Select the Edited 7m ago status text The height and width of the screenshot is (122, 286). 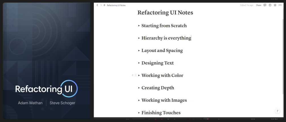247,5
